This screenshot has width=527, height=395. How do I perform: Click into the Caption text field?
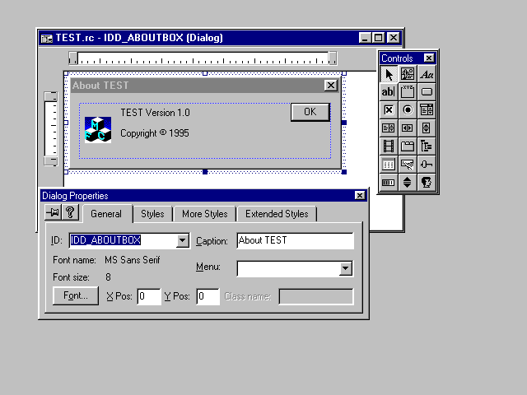click(x=295, y=241)
